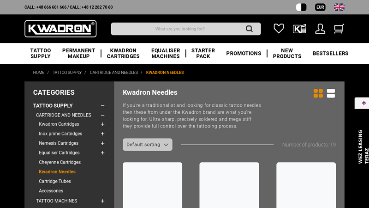The width and height of the screenshot is (369, 208).
Task: Open the wishlist heart icon
Action: click(279, 29)
